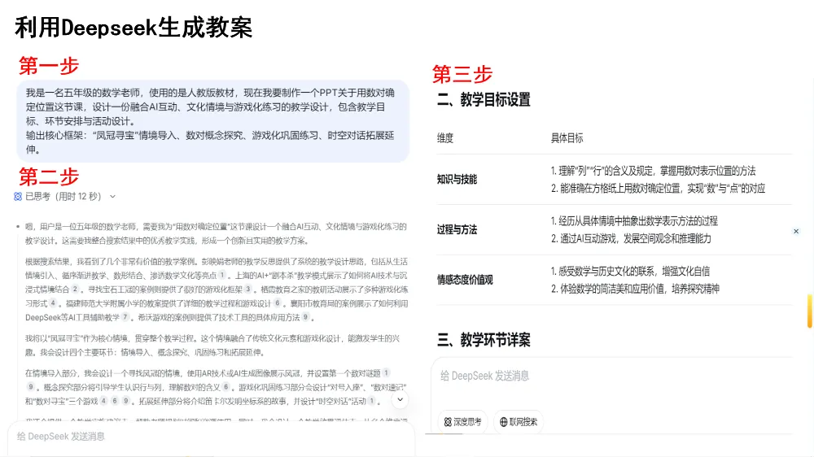Open citation 9 after 具体应用方法

pyautogui.click(x=306, y=317)
